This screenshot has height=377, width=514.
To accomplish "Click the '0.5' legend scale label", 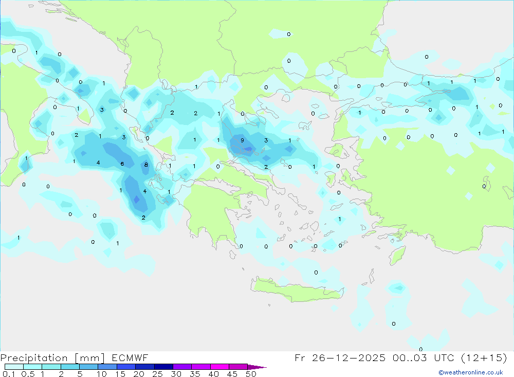I will tap(28, 374).
